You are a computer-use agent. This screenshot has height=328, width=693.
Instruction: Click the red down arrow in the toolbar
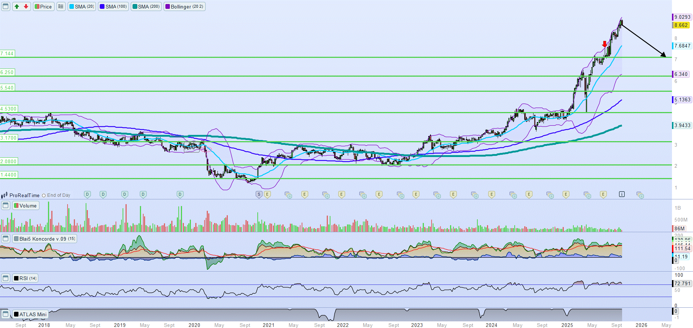(26, 7)
